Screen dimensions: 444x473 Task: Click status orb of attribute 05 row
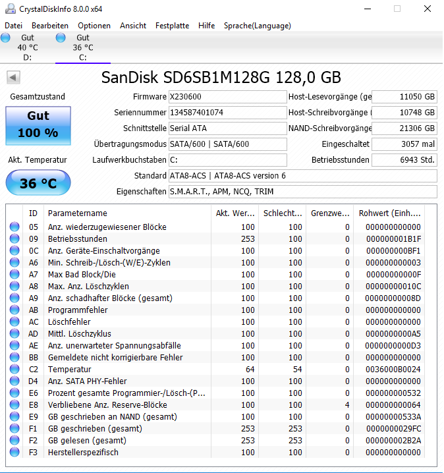tap(14, 227)
